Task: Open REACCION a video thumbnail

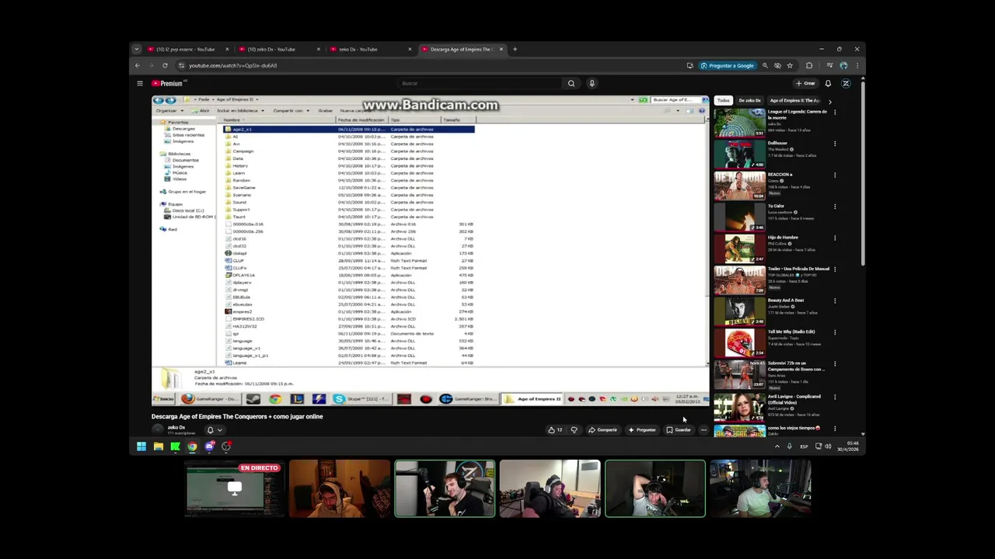Action: point(739,186)
